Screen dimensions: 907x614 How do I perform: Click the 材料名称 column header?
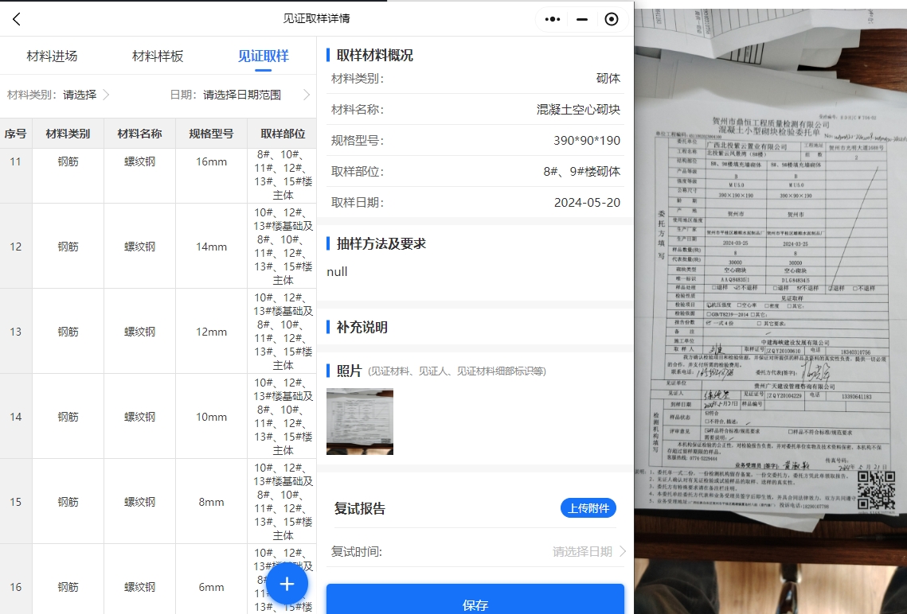(x=140, y=134)
